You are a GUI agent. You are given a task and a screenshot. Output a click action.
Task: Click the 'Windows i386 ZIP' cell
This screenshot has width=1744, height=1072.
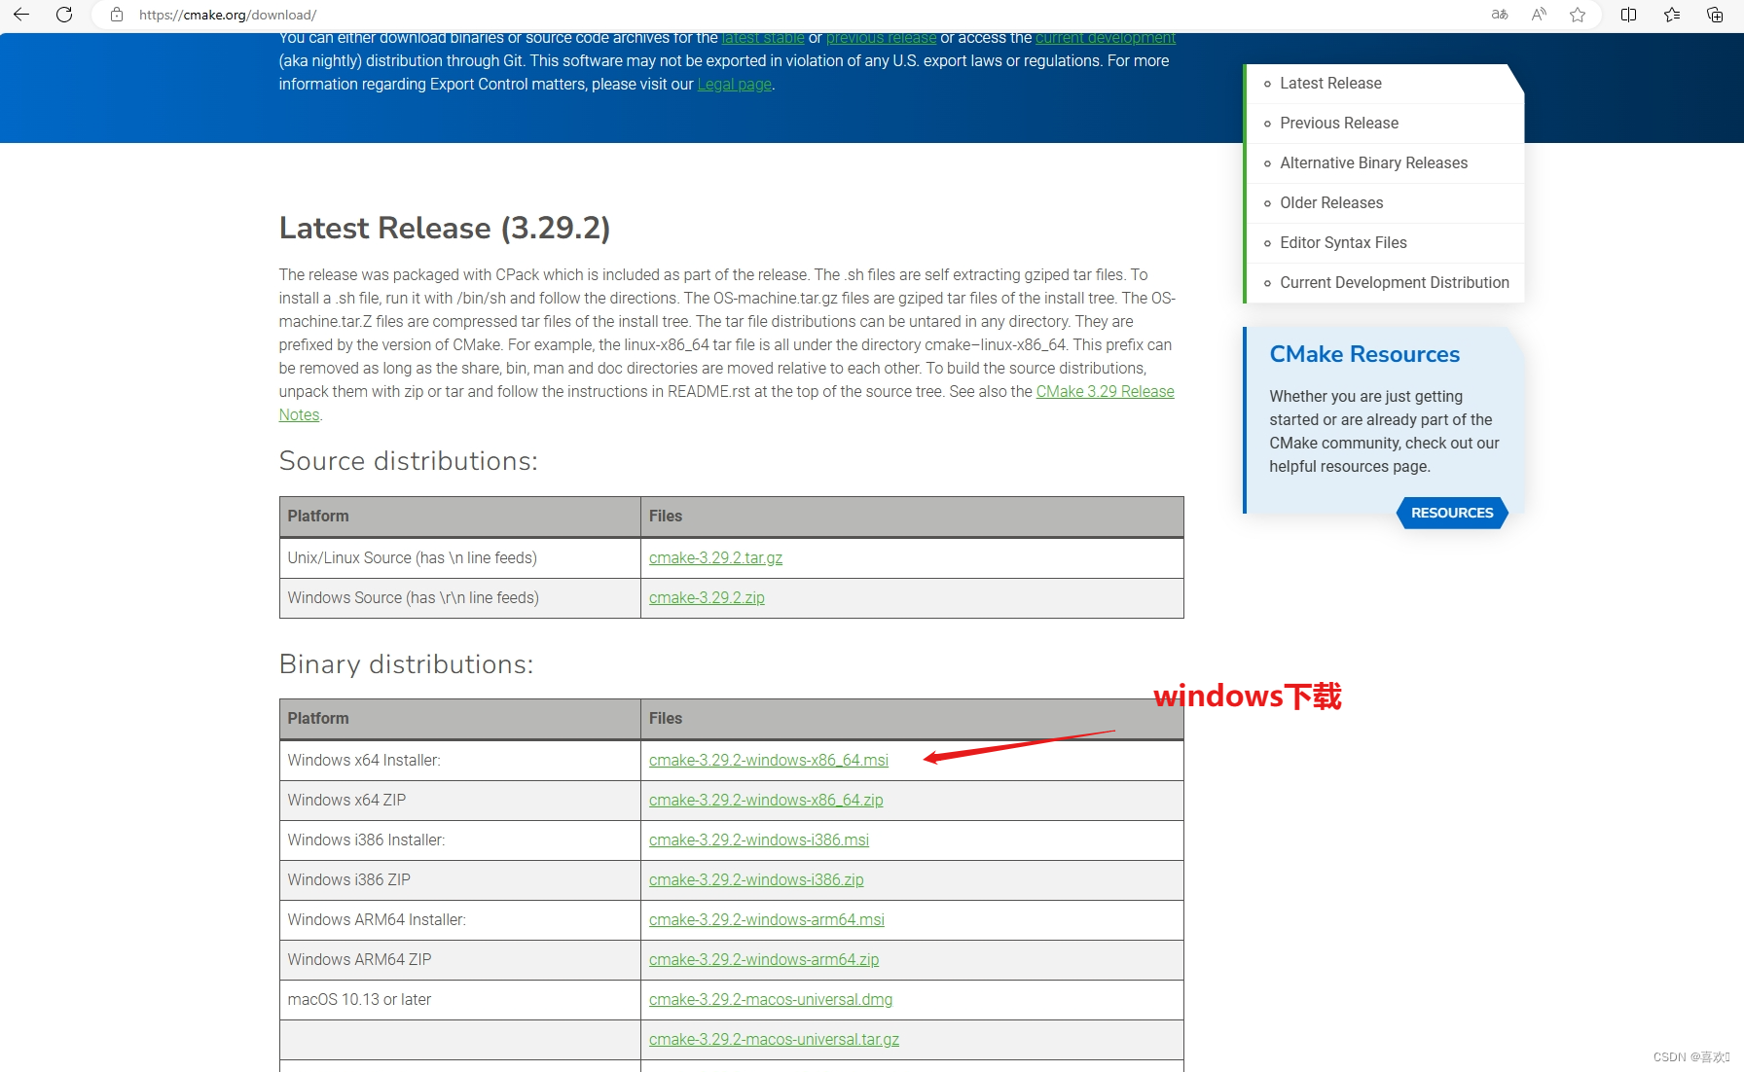click(459, 880)
